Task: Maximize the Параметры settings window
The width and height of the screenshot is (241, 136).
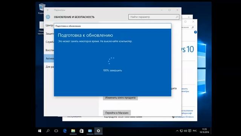Action: tap(169, 10)
